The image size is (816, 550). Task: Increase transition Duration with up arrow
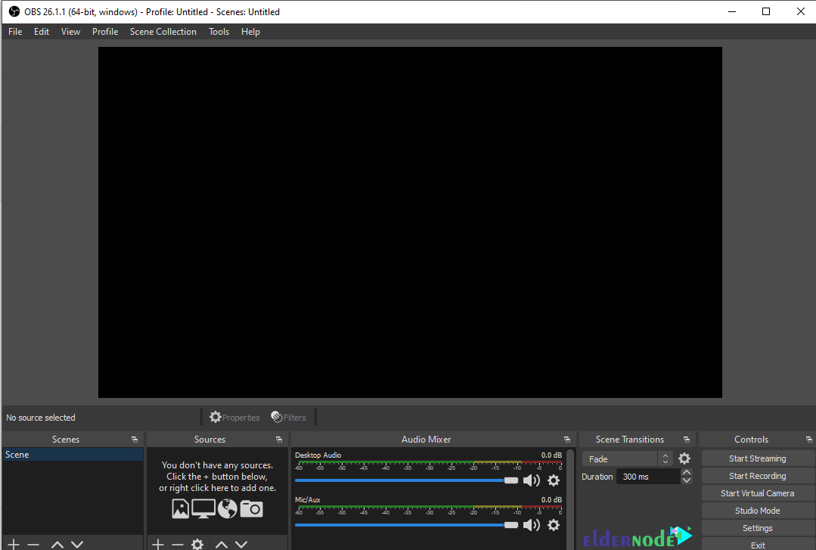[x=687, y=472]
